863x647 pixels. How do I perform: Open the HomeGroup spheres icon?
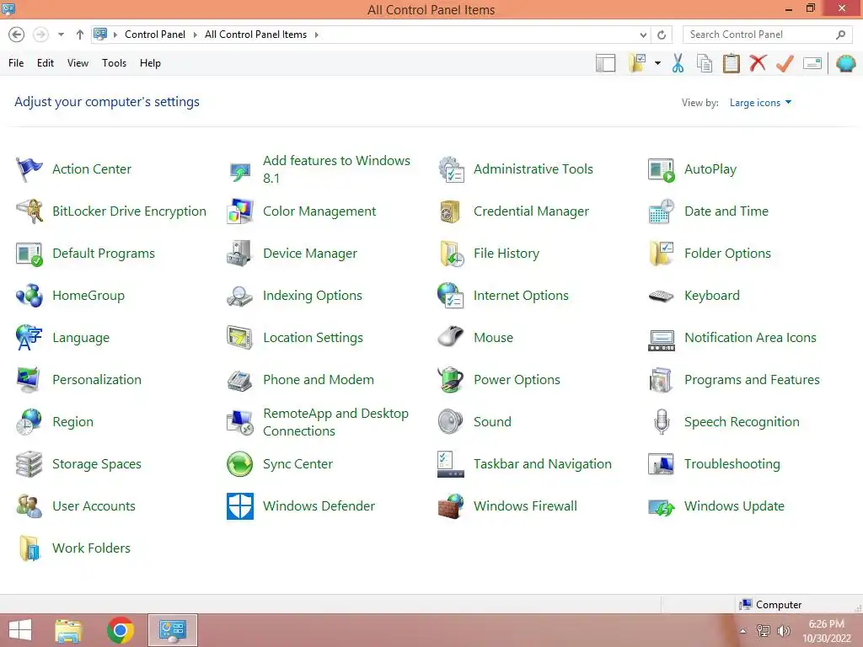pos(29,296)
